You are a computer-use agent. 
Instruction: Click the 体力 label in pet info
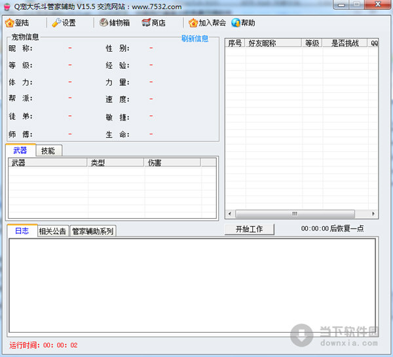tap(20, 83)
